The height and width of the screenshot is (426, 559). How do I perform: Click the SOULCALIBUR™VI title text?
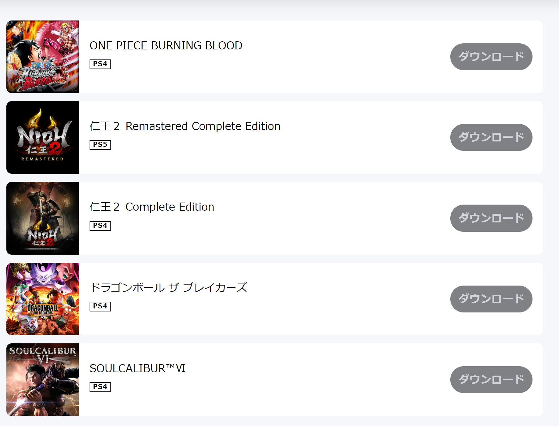137,369
